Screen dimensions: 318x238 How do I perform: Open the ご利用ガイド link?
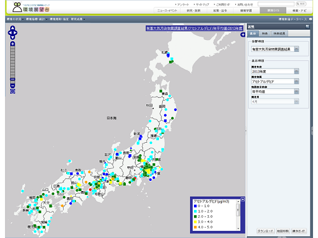click(223, 4)
